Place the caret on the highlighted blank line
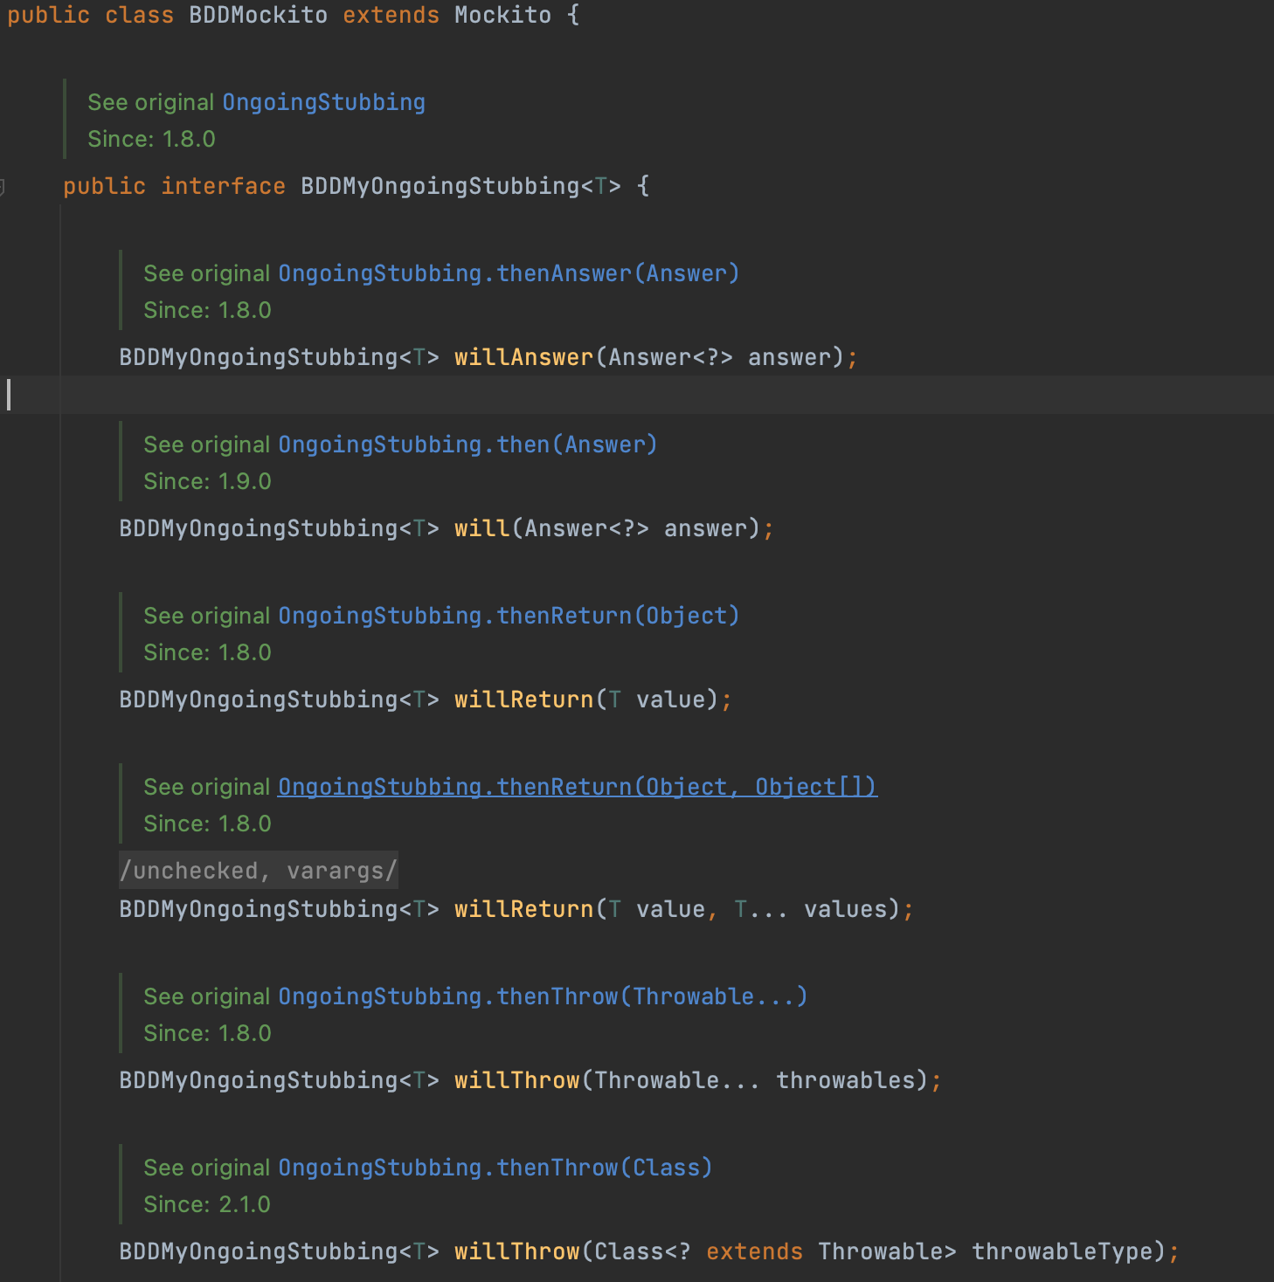The width and height of the screenshot is (1274, 1282). tap(637, 395)
